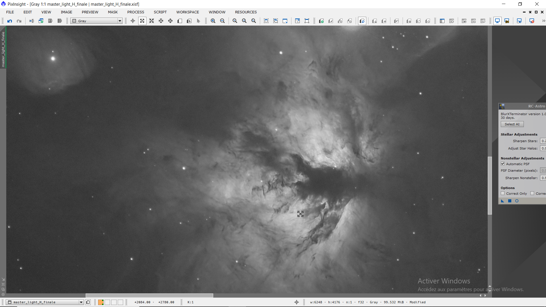The width and height of the screenshot is (546, 307).
Task: Select the pointer arrow edit tool
Action: pyautogui.click(x=198, y=21)
